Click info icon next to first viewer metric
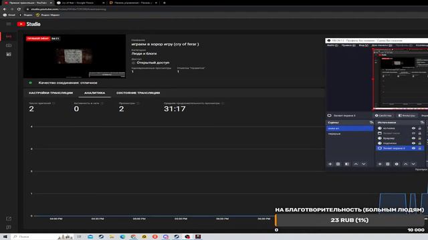Image resolution: width=428 pixels, height=240 pixels. (53, 103)
